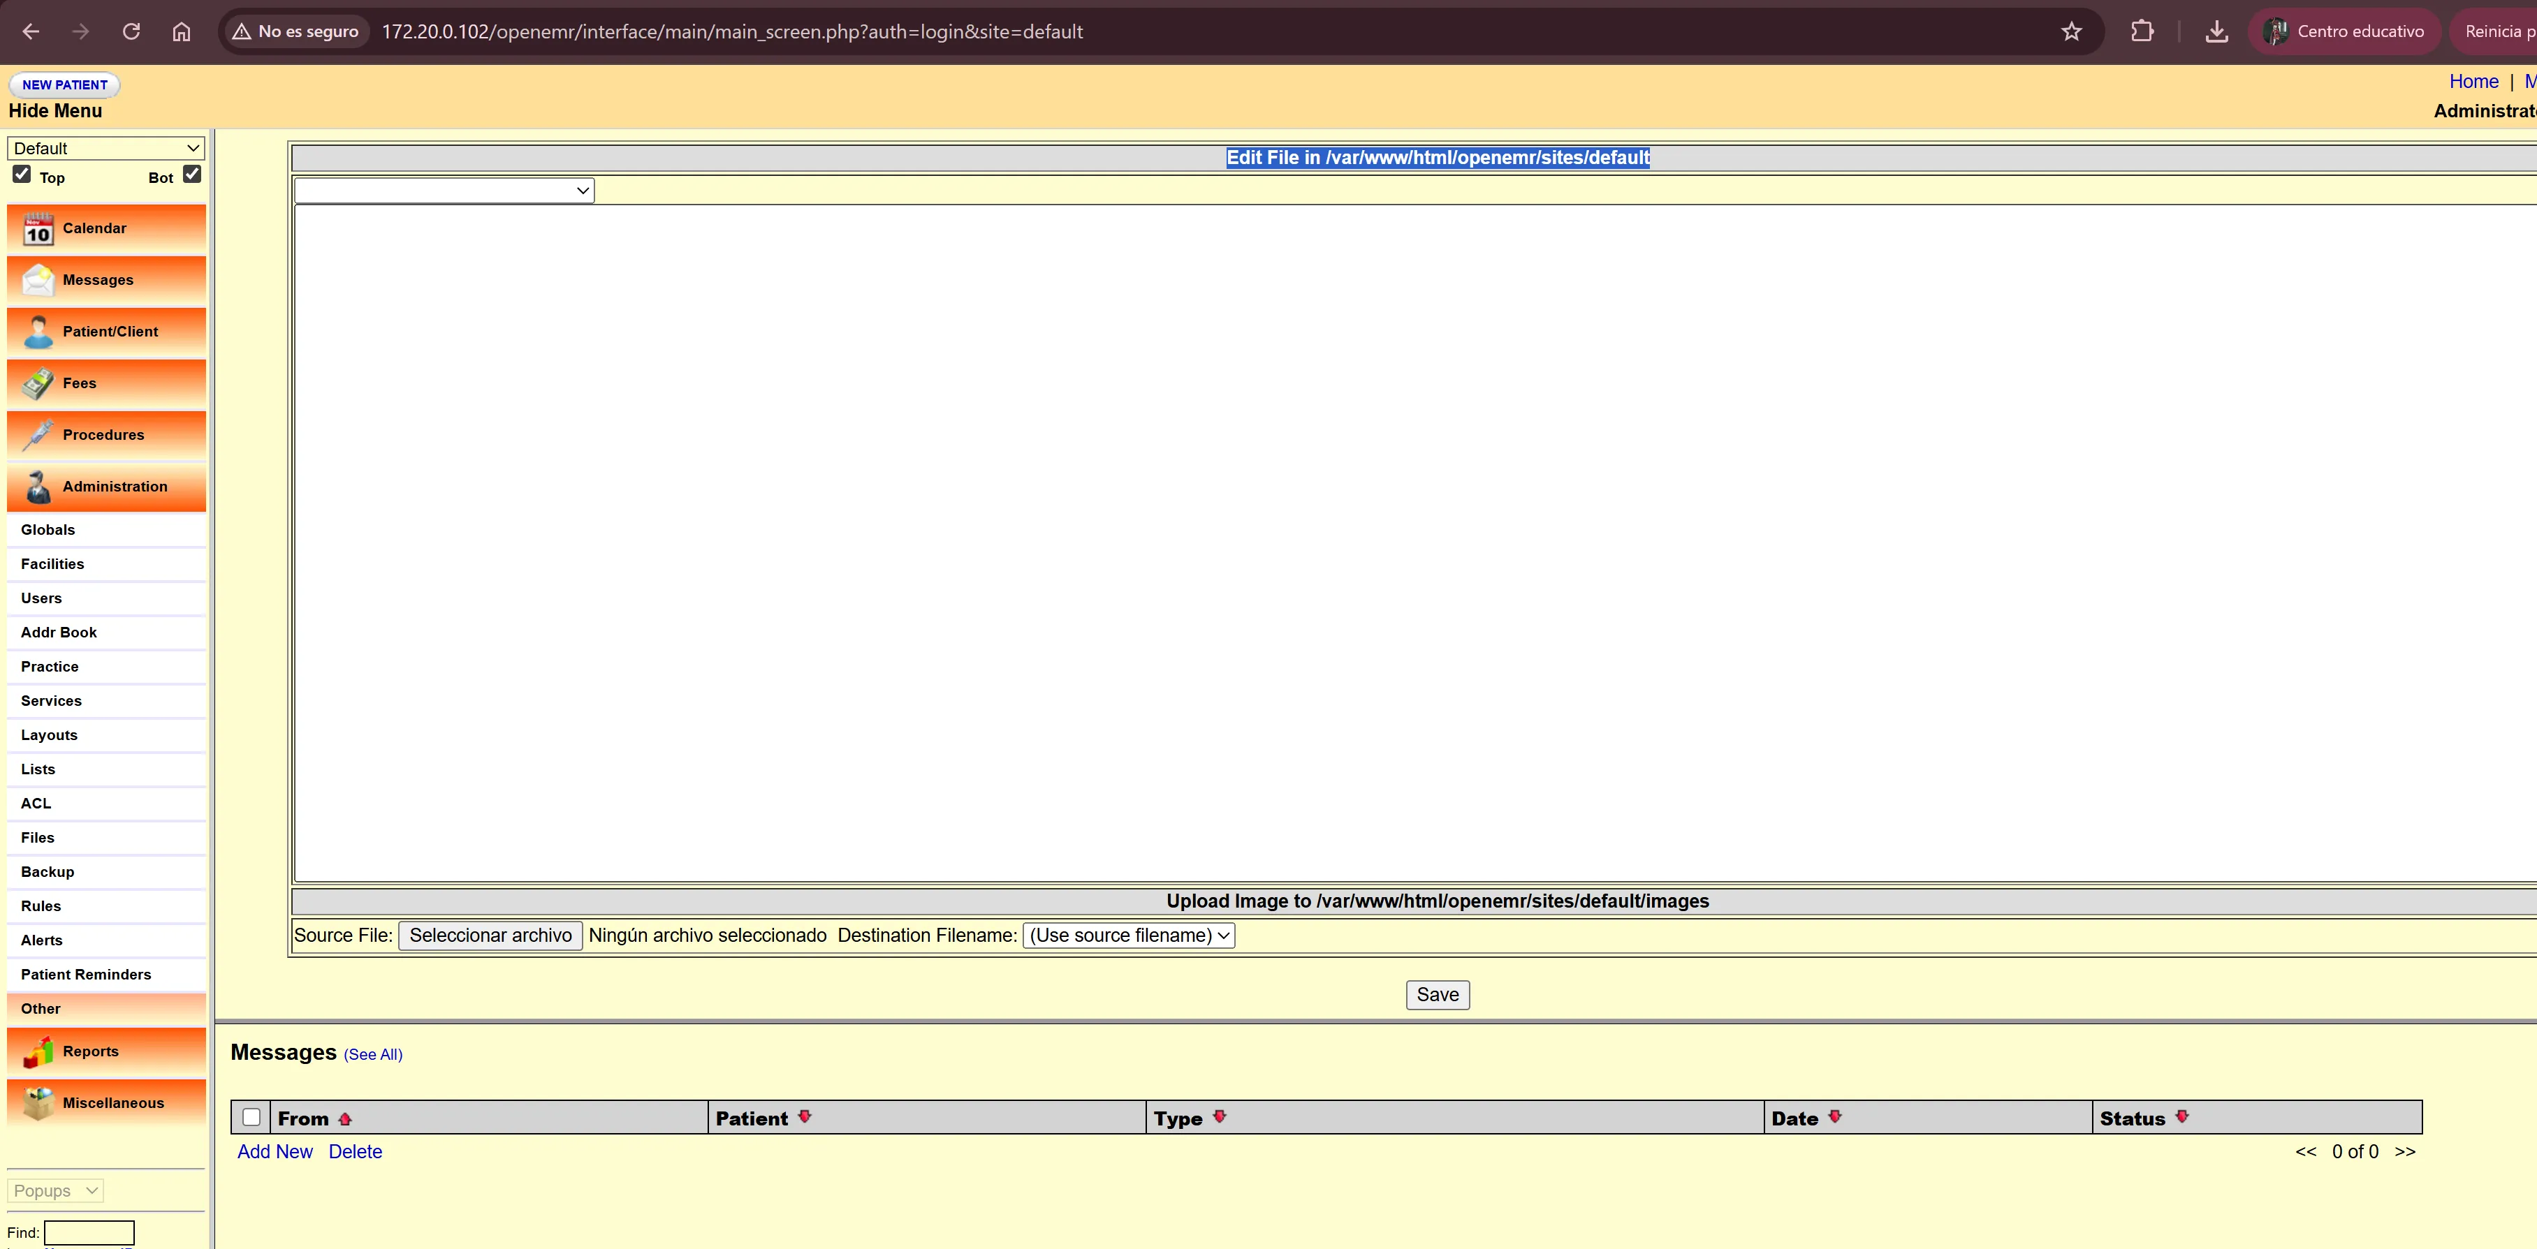Expand the edit file selector dropdown
Viewport: 2537px width, 1249px height.
[x=443, y=190]
